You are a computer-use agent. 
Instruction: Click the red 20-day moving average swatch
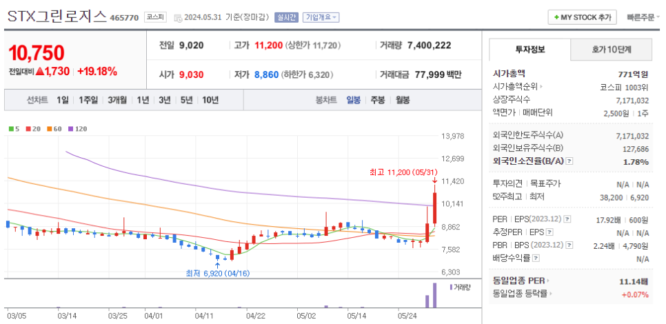pyautogui.click(x=28, y=129)
